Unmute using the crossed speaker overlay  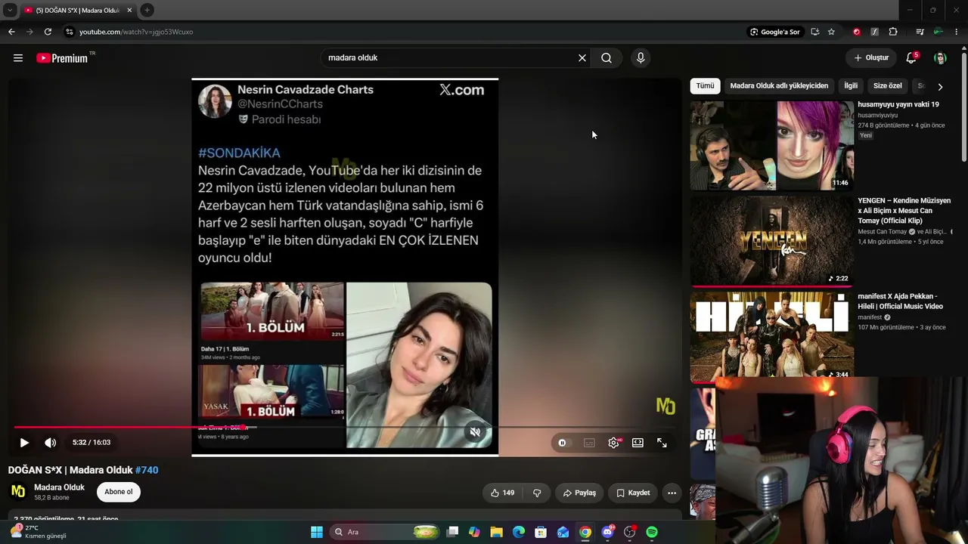(475, 432)
